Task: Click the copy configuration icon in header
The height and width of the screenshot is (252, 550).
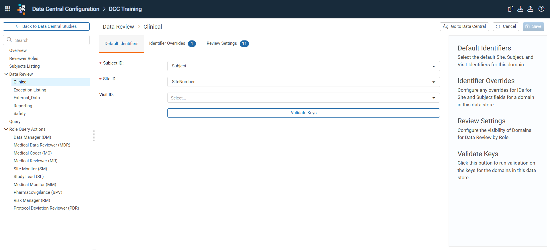Action: click(x=510, y=9)
